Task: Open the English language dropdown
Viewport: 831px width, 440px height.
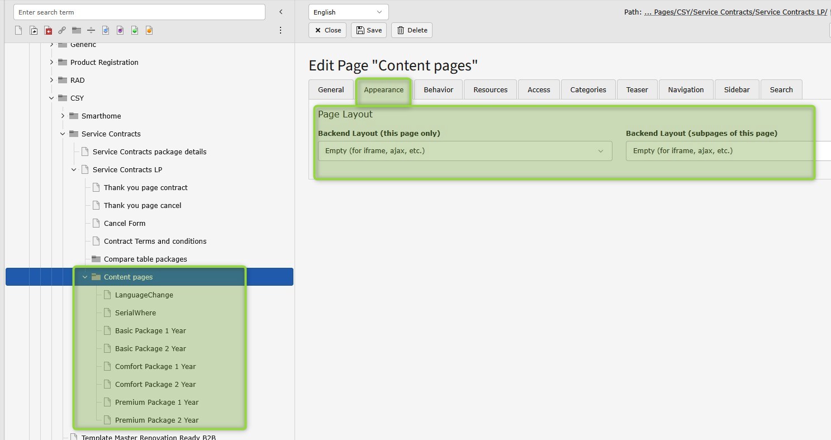Action: click(x=348, y=12)
